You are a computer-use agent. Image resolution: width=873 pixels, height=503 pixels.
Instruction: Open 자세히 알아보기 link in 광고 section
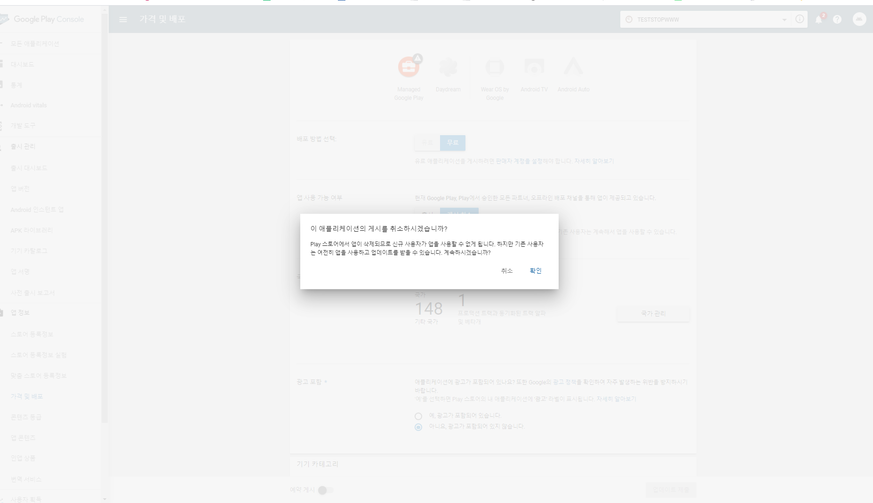(616, 399)
